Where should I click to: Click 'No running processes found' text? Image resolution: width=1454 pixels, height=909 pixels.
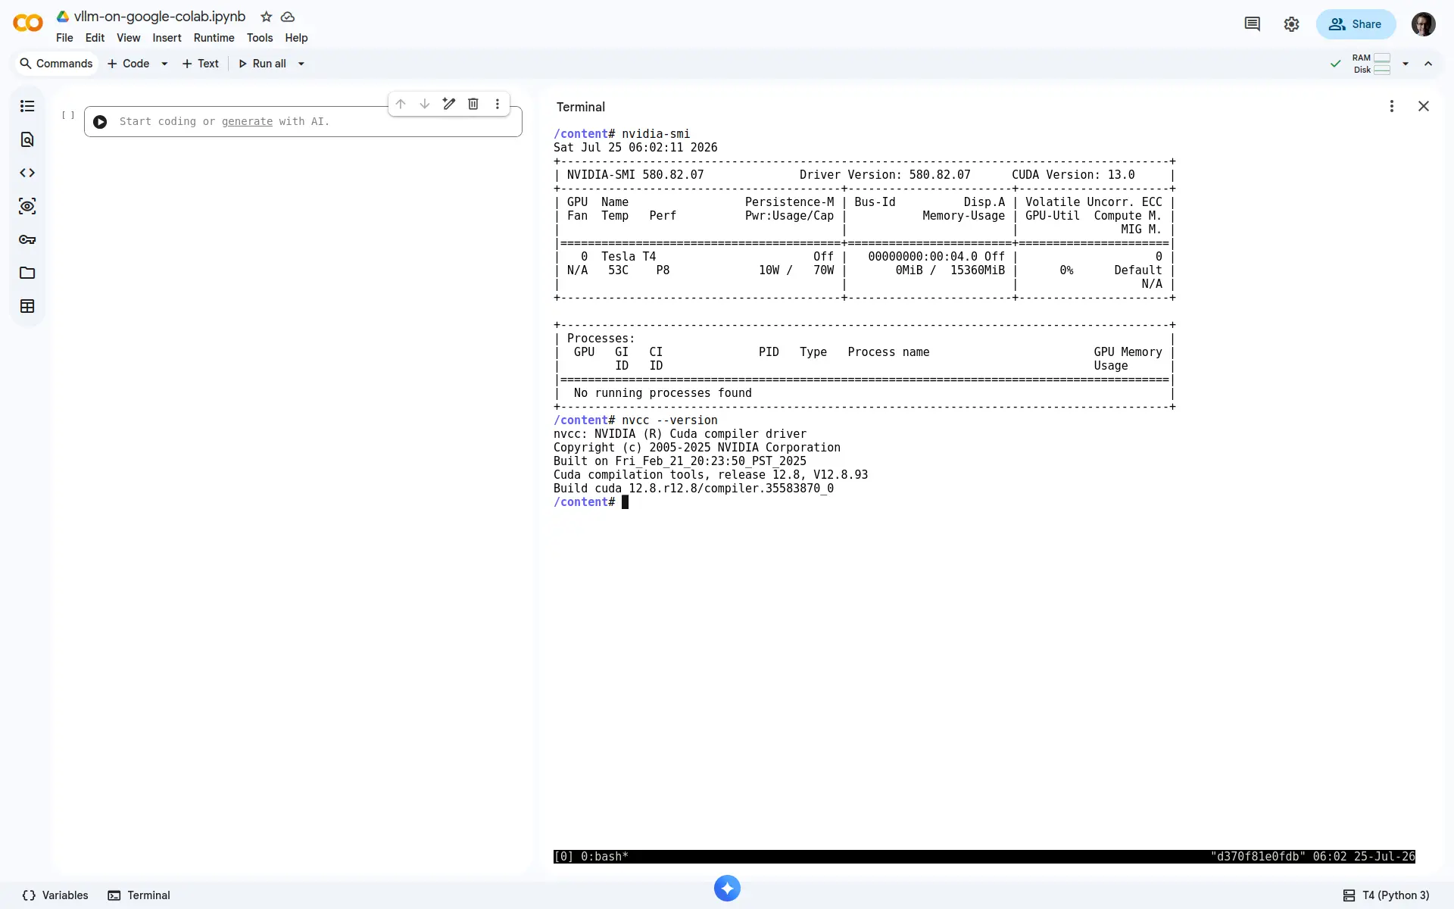[x=663, y=393]
